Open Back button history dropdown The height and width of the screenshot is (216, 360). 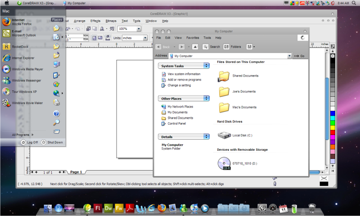tap(174, 47)
